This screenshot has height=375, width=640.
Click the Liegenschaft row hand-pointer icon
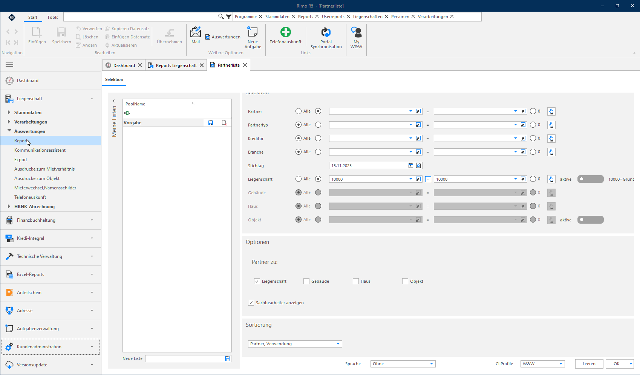551,179
